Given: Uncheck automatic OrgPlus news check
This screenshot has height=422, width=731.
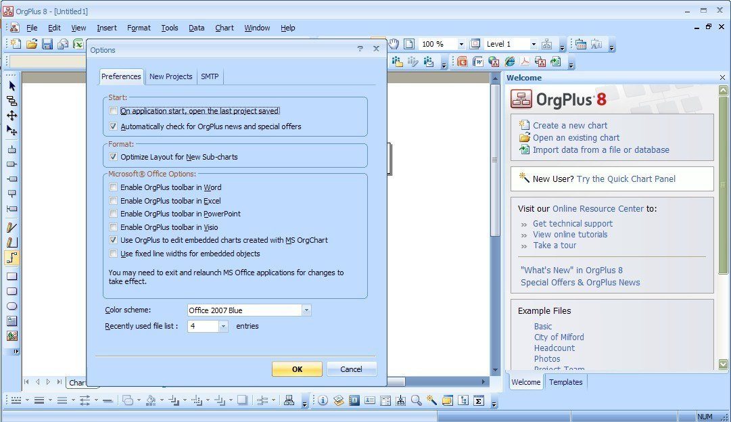Looking at the screenshot, I should pos(114,126).
